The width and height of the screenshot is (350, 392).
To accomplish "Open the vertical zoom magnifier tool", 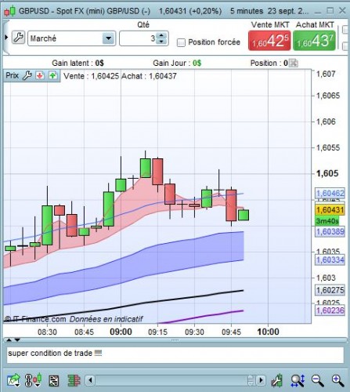I will [x=298, y=381].
